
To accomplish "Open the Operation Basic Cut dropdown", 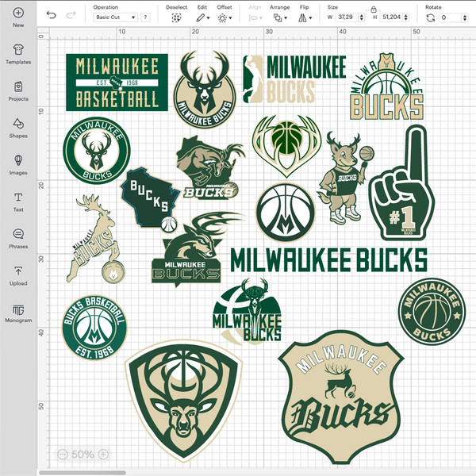I will tap(115, 17).
